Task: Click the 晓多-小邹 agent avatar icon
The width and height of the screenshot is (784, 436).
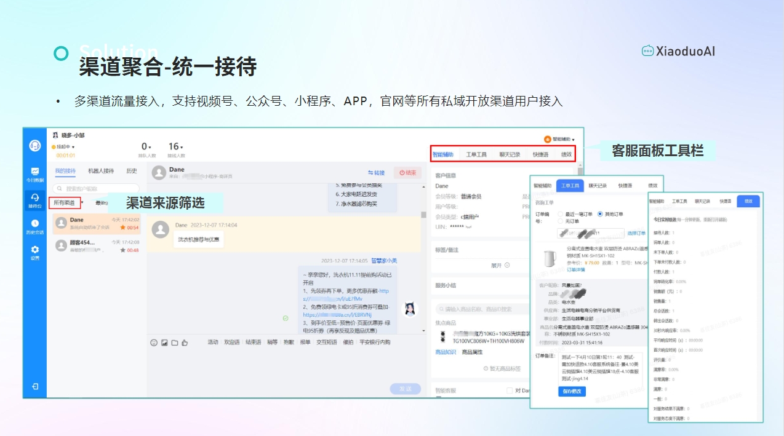Action: pyautogui.click(x=55, y=135)
